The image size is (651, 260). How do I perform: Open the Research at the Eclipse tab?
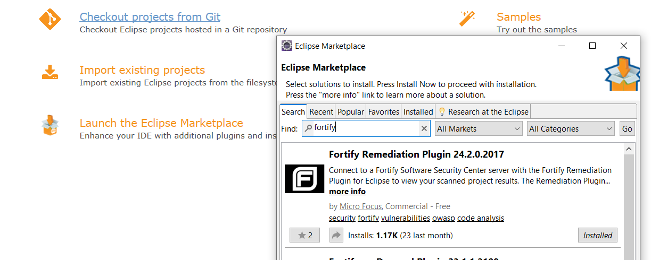(483, 111)
